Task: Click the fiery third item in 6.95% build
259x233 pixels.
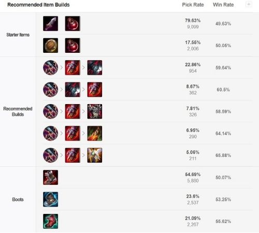Action: point(95,133)
